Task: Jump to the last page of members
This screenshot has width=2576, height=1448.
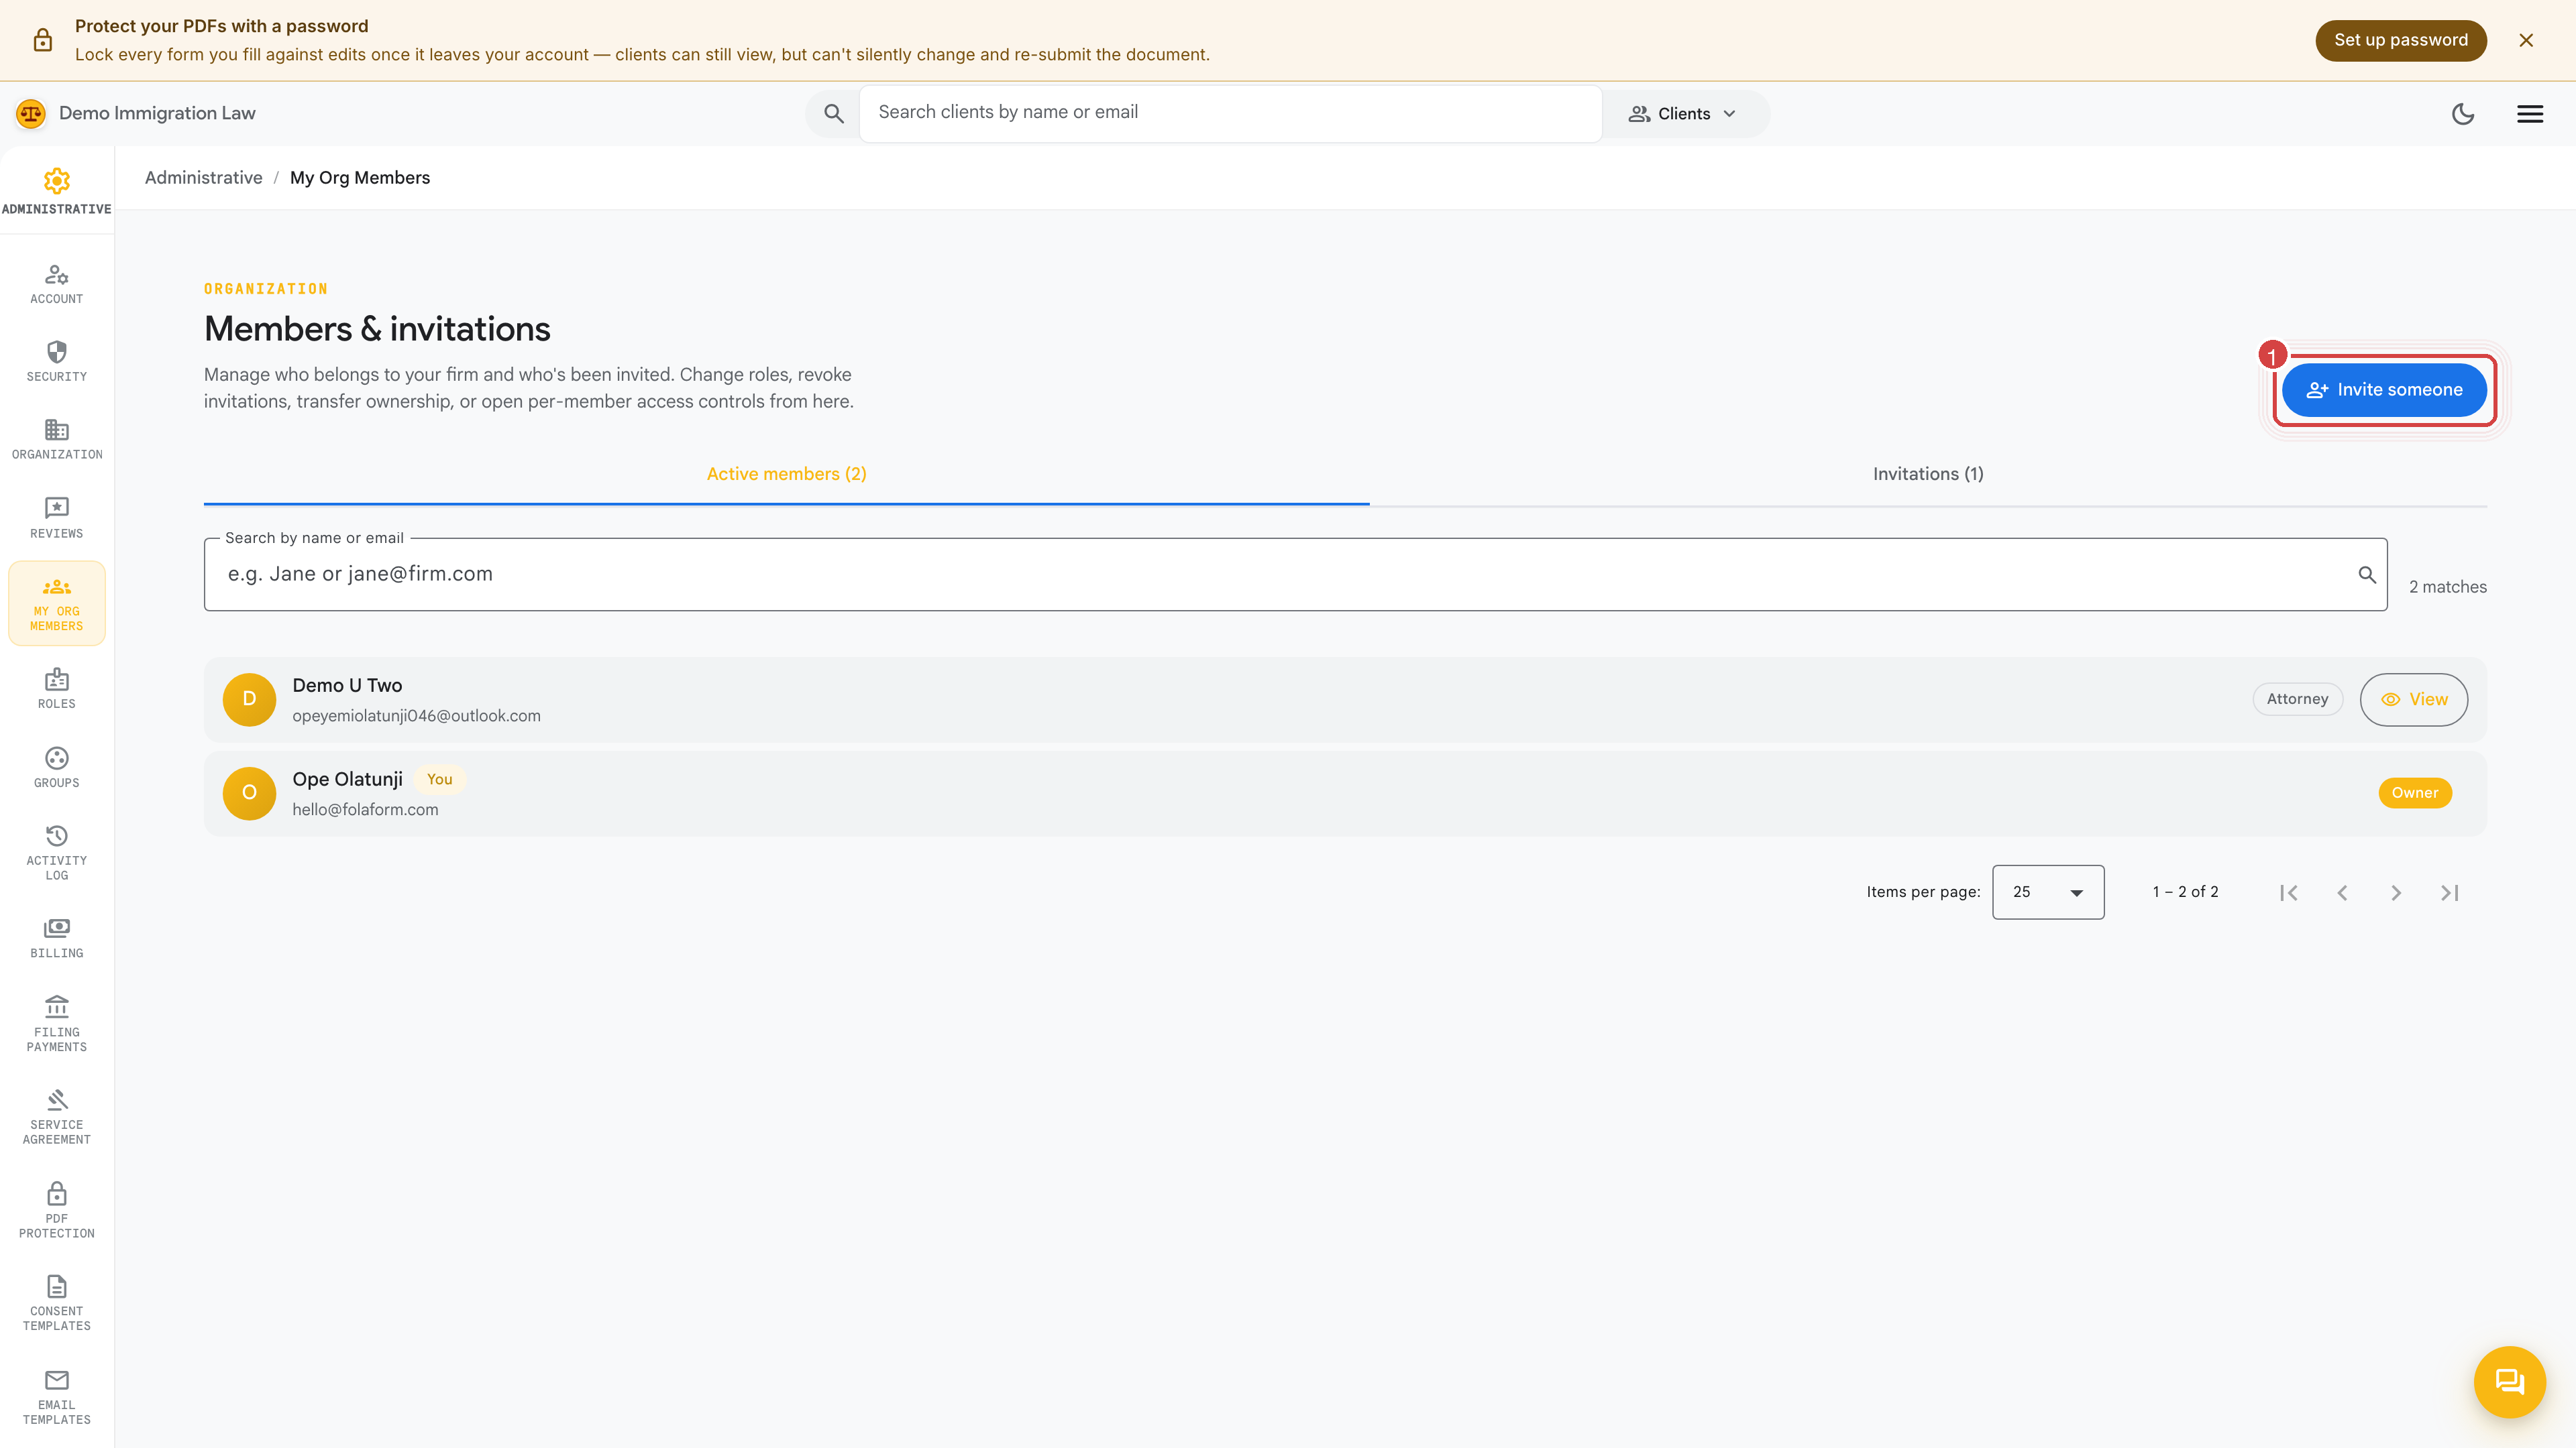Action: point(2449,892)
